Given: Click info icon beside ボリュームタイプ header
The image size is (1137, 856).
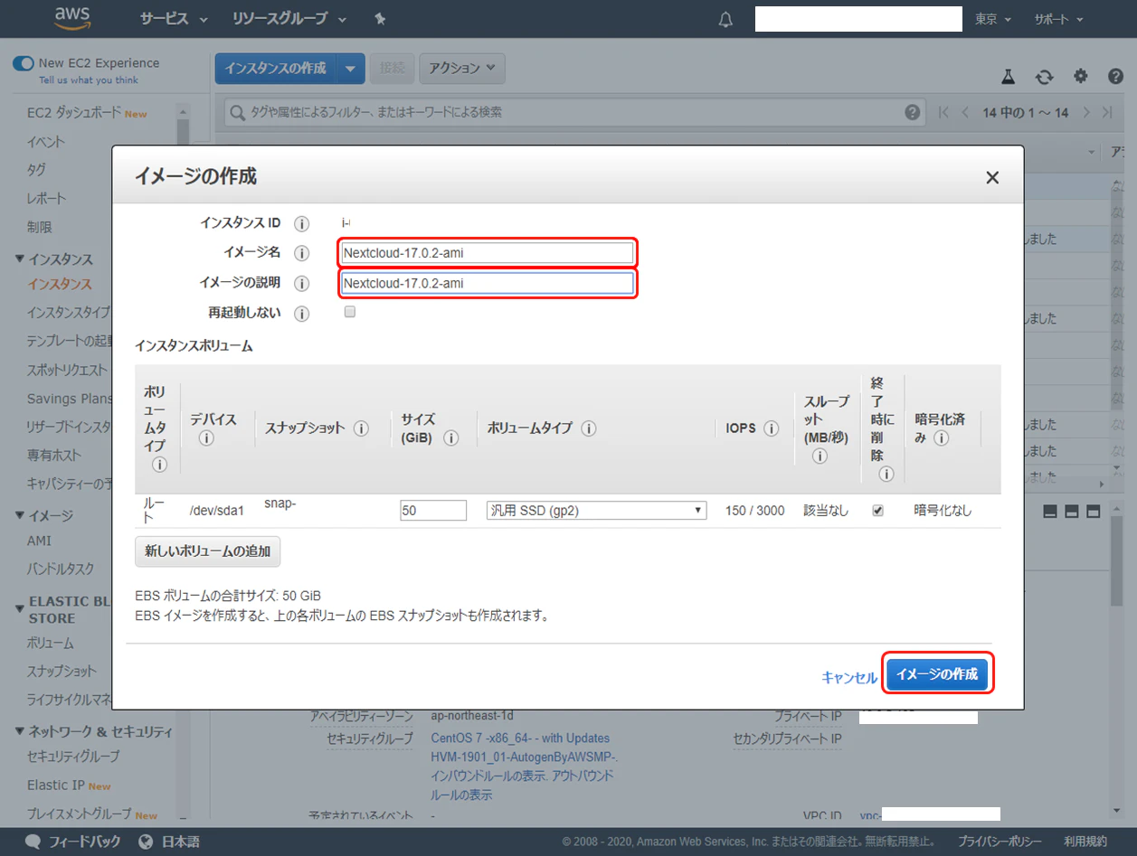Looking at the screenshot, I should coord(589,428).
